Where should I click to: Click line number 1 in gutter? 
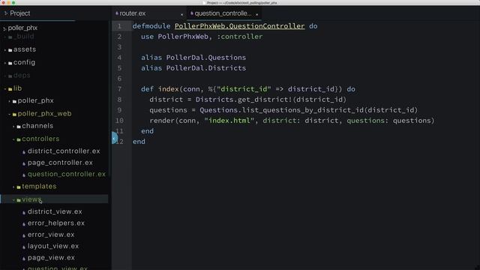point(119,26)
